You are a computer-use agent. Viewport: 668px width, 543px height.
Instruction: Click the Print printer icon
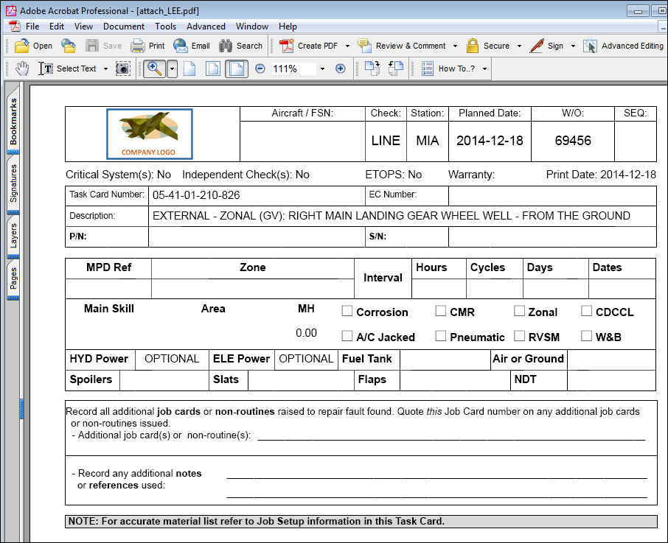click(x=138, y=46)
